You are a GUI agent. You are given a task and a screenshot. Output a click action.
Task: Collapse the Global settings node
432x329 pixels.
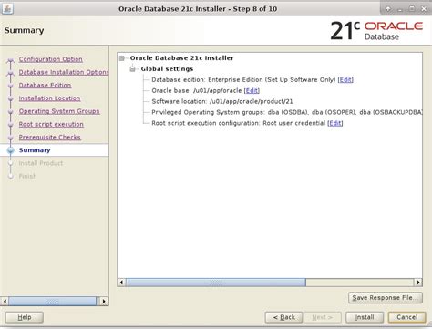click(133, 69)
